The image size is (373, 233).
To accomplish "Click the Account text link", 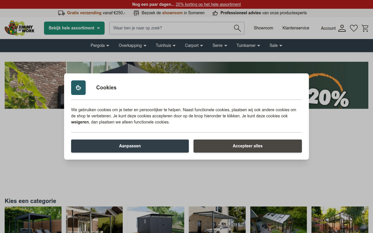I will (328, 28).
